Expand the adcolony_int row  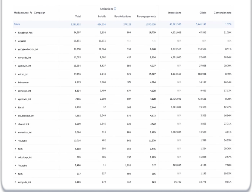point(15,157)
